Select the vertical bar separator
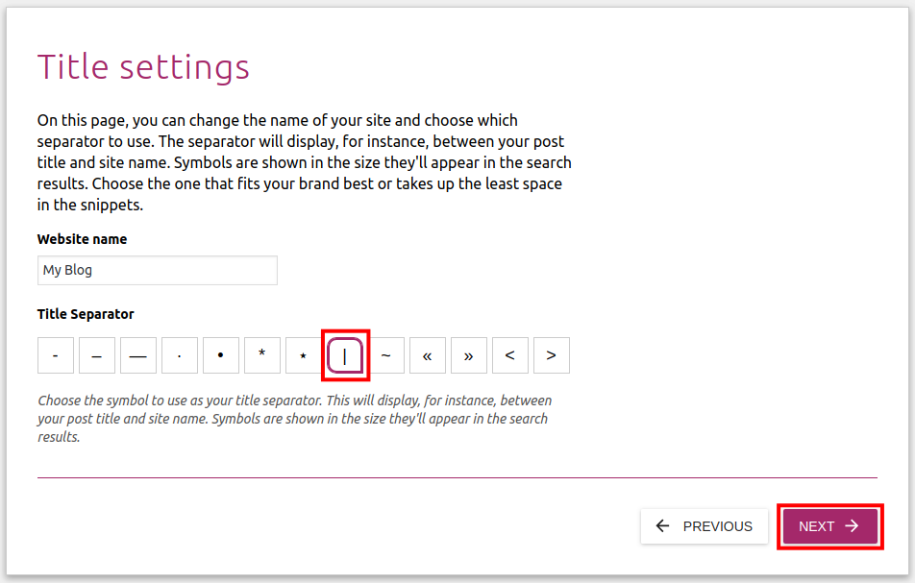 pyautogui.click(x=345, y=355)
